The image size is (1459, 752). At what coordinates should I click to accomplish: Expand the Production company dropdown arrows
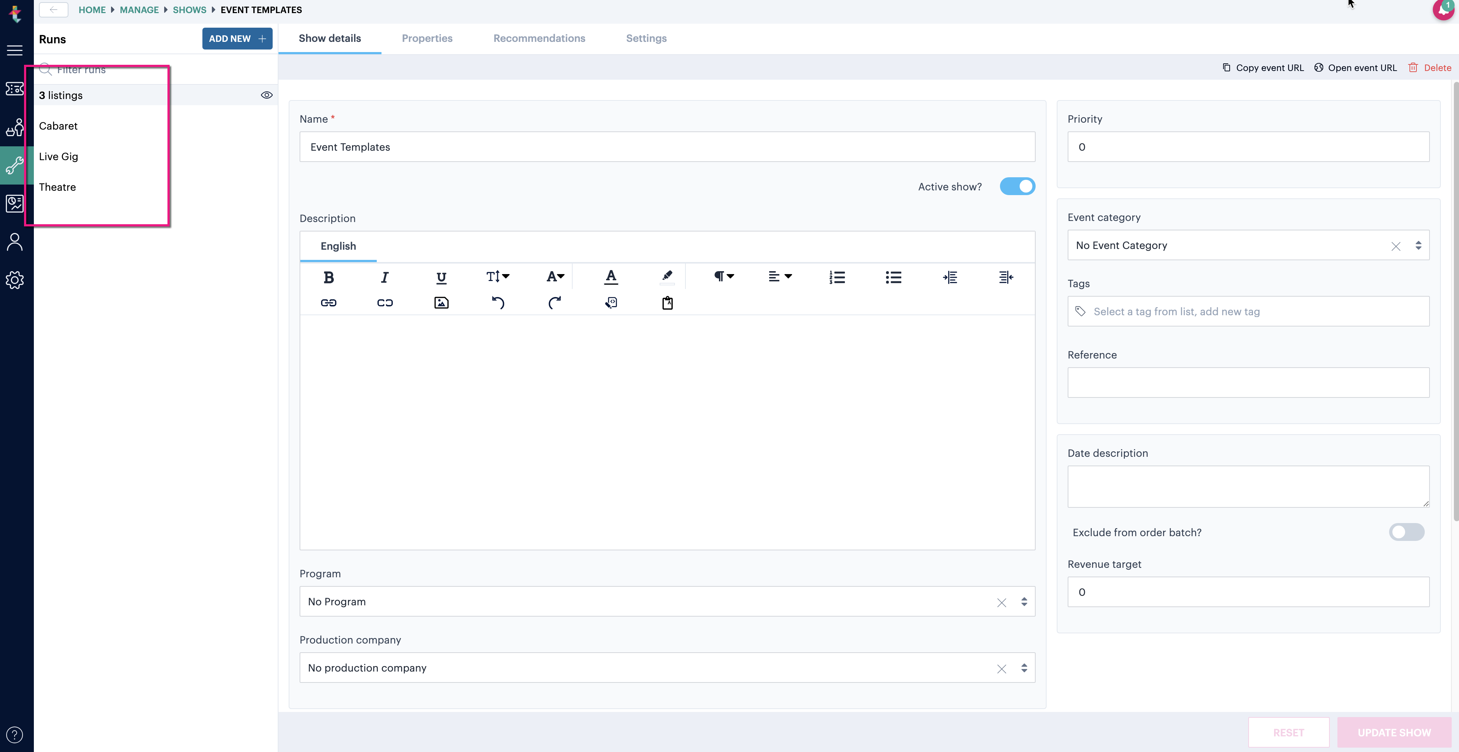click(1024, 668)
